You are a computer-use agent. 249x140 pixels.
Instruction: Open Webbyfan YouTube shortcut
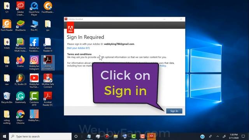[x=34, y=81]
